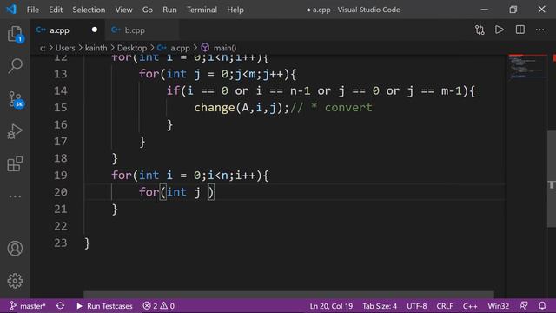Select the Desktop breadcrumb
This screenshot has height=313, width=556.
(x=132, y=48)
